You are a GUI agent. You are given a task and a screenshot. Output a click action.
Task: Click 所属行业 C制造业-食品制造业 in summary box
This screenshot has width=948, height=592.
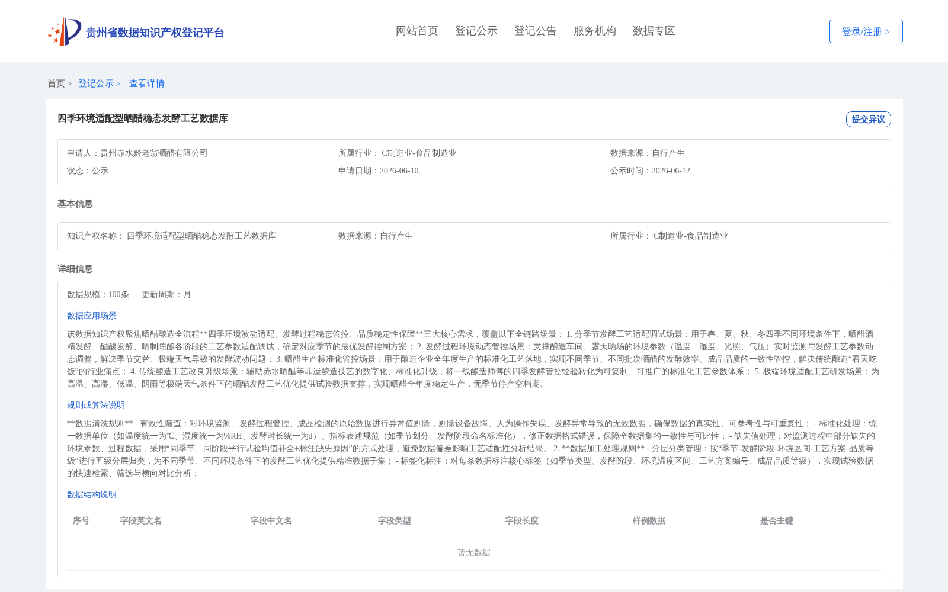click(x=398, y=153)
